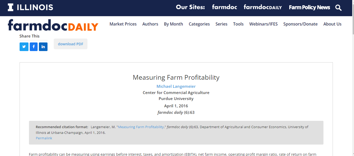Expand the By Month menu
Screen dimensions: 354x156
click(x=173, y=24)
